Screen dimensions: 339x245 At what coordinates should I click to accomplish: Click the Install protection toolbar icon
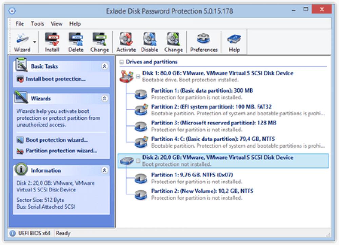[x=52, y=41]
